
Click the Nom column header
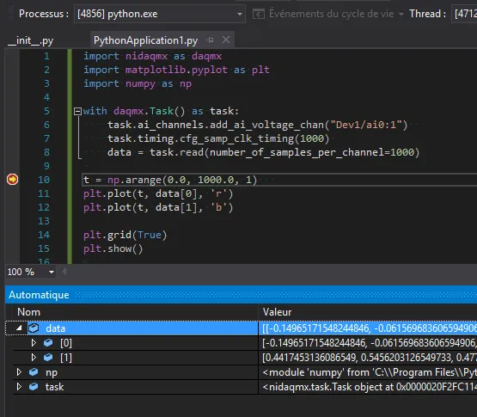click(x=28, y=312)
